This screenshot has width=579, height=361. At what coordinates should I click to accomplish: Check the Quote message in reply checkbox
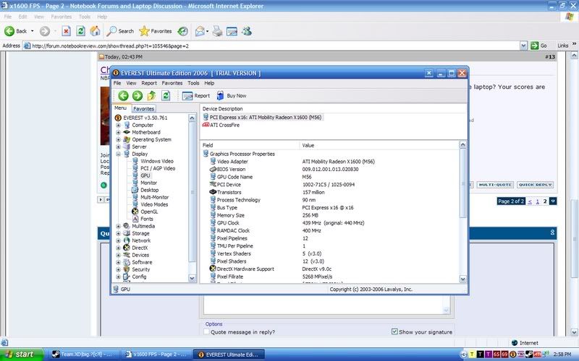[206, 332]
